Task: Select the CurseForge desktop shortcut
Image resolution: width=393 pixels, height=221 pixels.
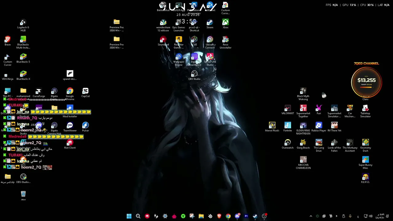Action: (x=39, y=93)
